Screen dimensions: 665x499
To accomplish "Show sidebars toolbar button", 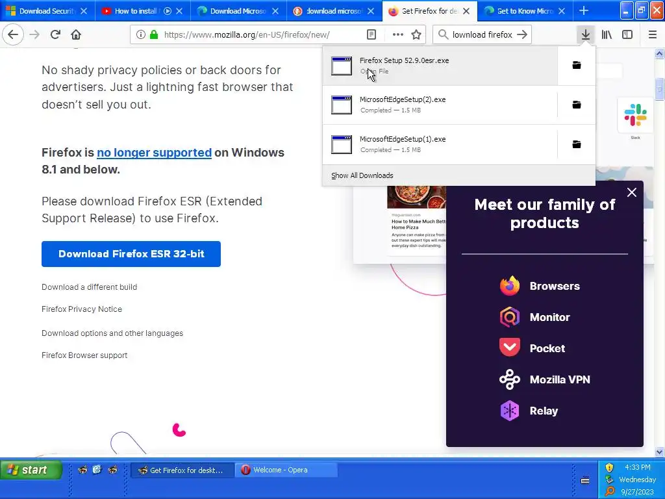I will click(627, 34).
